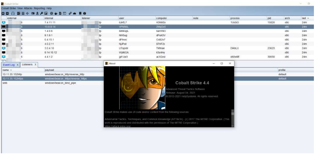Click the beacon icon of row U7opxM
The image size is (315, 154).
(x=3, y=48)
